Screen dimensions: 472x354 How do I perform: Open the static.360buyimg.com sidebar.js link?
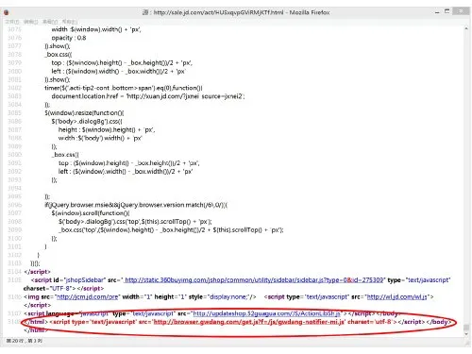pos(254,280)
